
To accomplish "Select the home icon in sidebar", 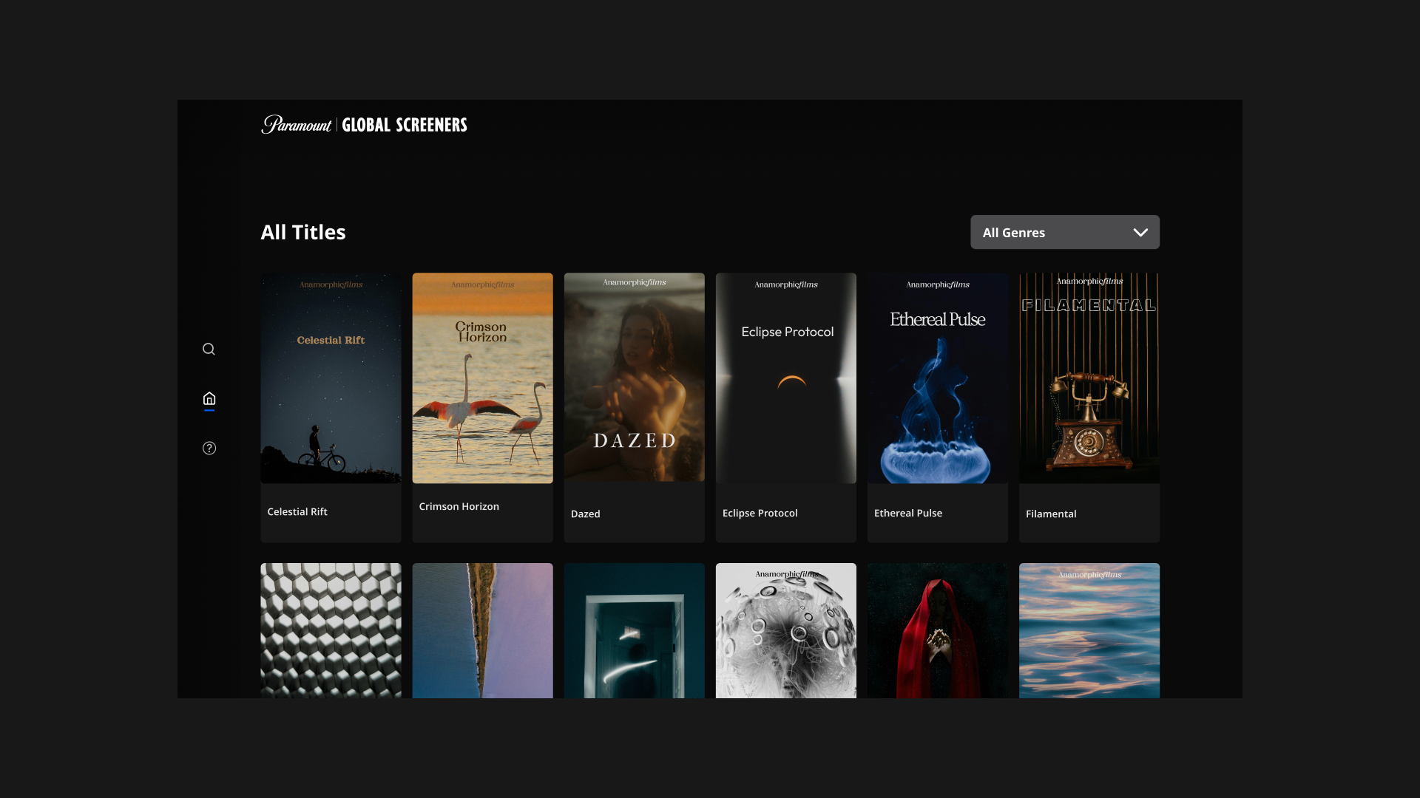I will (209, 398).
